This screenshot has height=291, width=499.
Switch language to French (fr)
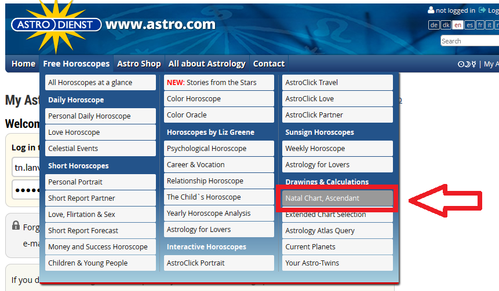coord(480,25)
